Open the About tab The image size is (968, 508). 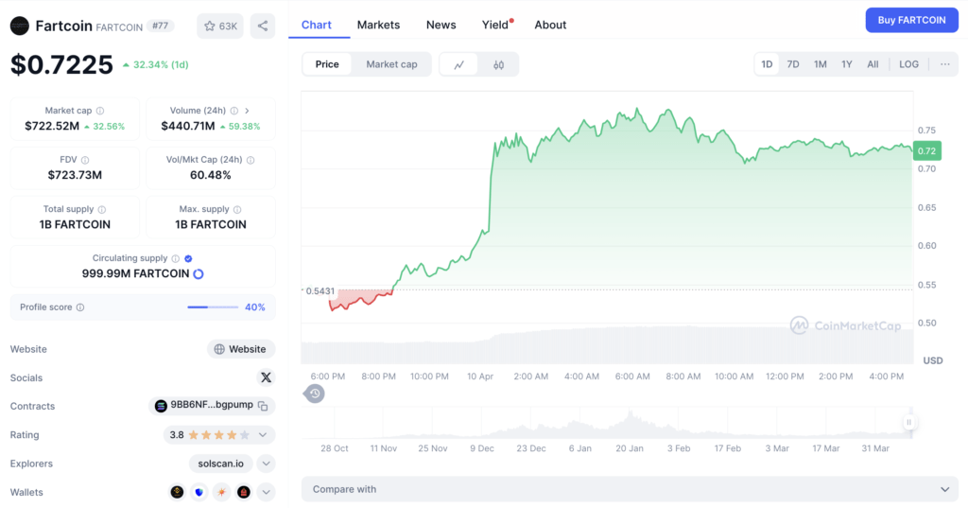click(550, 25)
